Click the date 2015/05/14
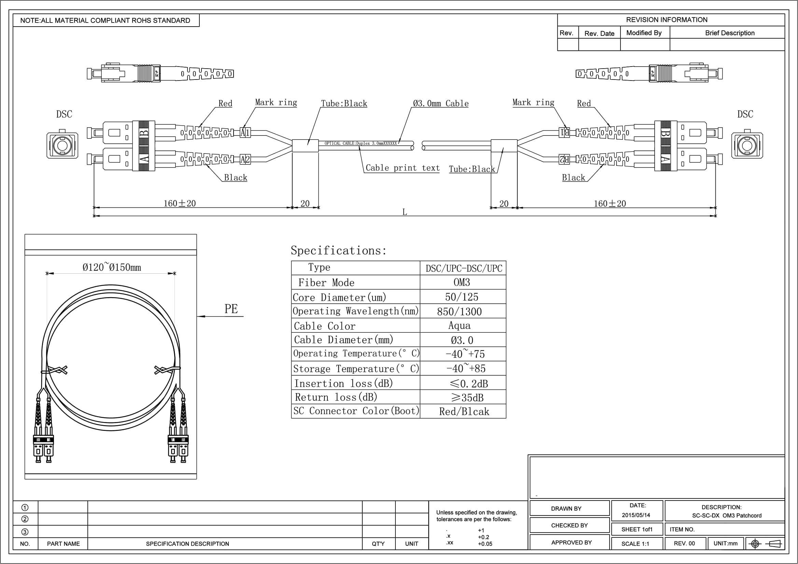 [636, 515]
